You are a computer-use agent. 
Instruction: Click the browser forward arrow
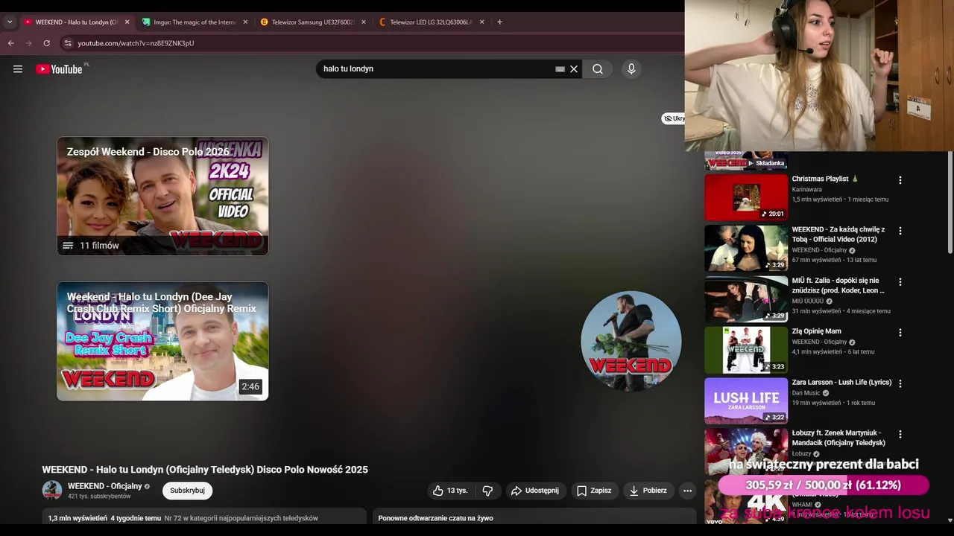[28, 43]
